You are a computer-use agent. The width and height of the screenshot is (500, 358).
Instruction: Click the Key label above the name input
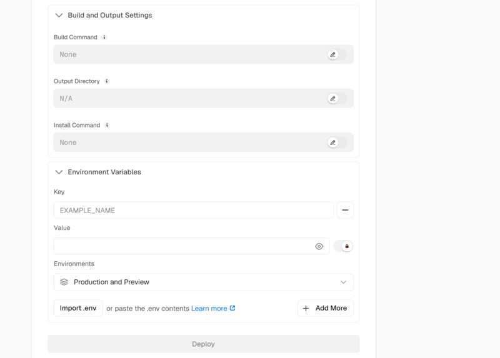click(59, 192)
